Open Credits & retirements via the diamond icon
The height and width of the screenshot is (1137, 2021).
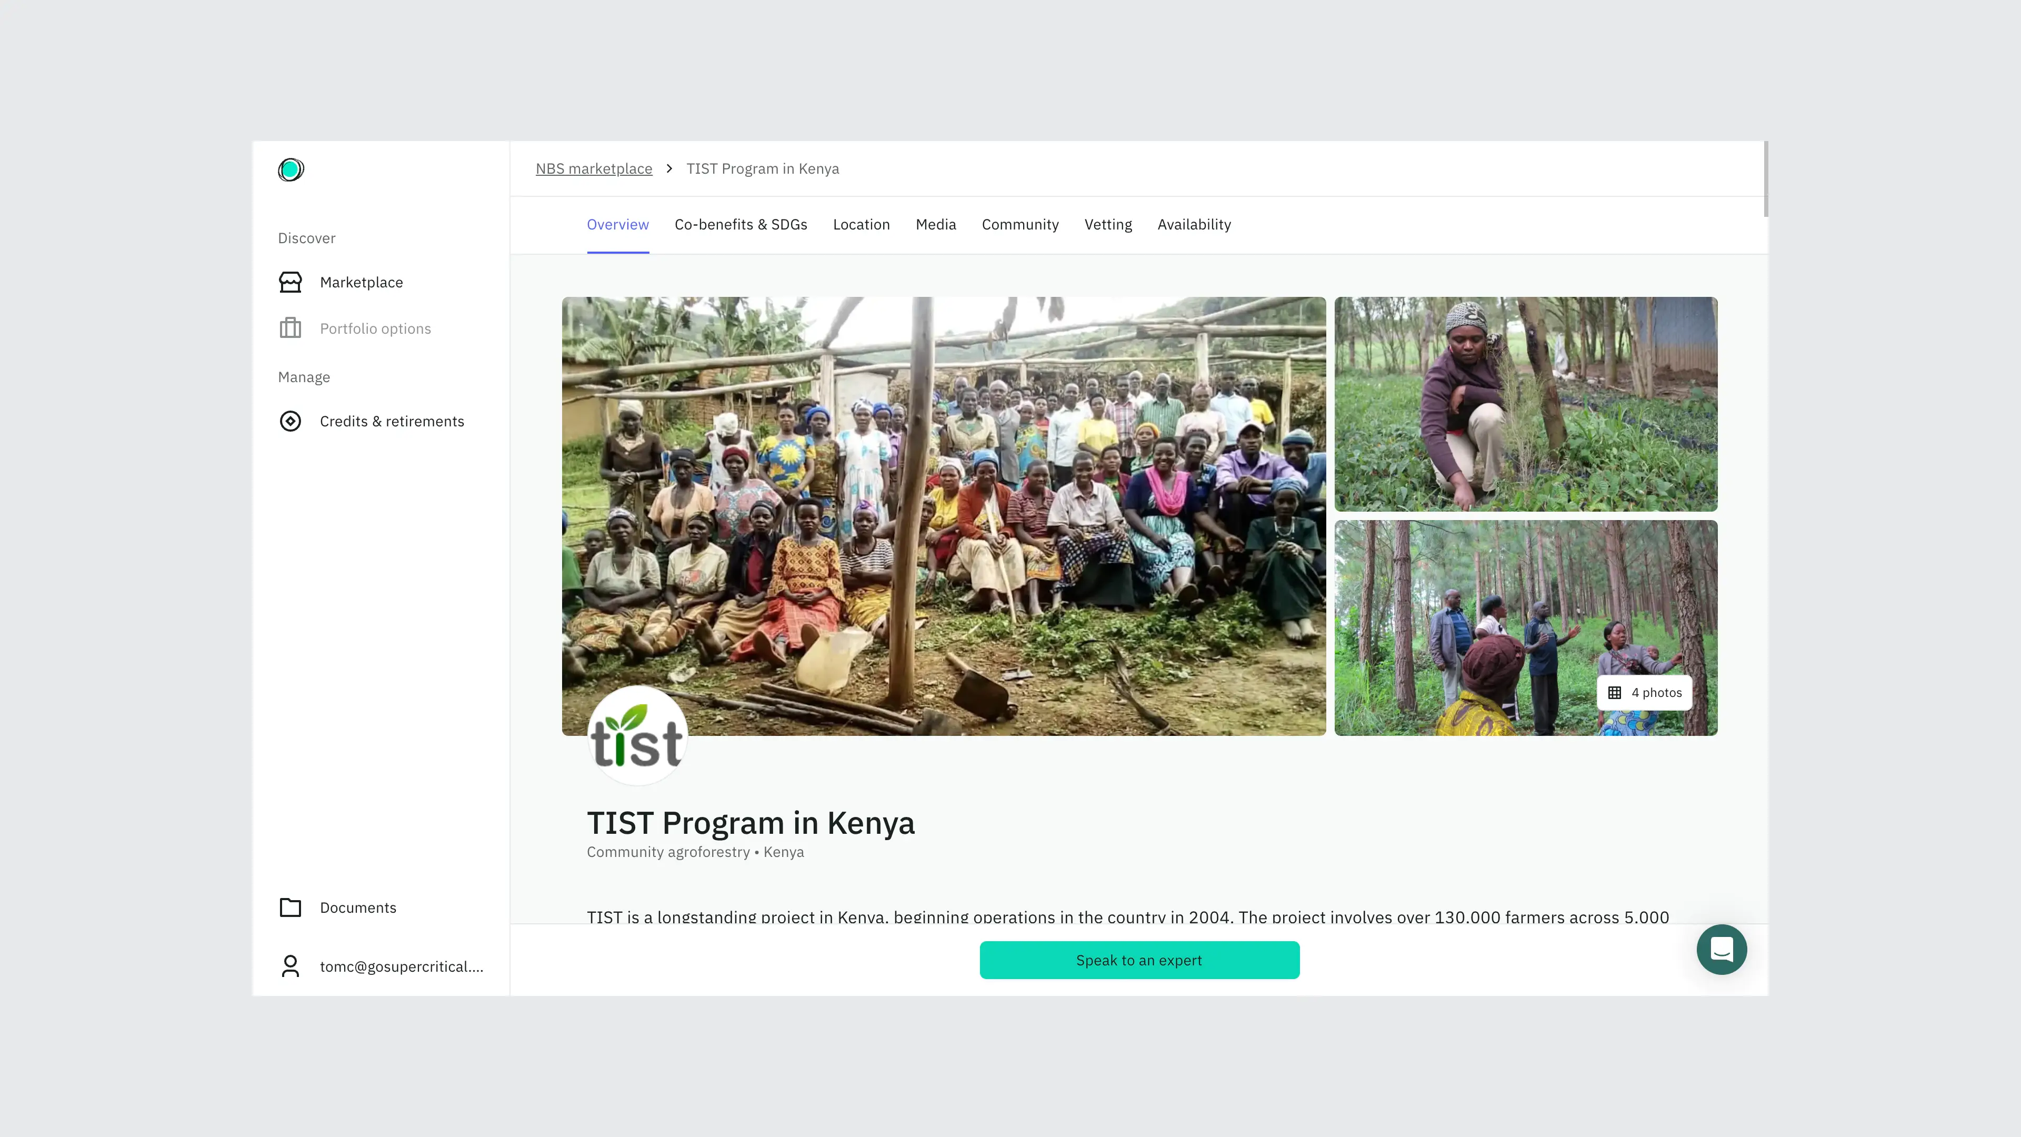(x=291, y=421)
